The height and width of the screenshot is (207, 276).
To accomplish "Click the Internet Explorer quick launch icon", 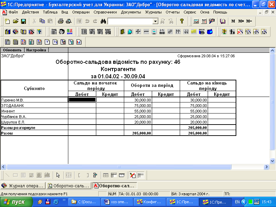I will click(x=56, y=202).
